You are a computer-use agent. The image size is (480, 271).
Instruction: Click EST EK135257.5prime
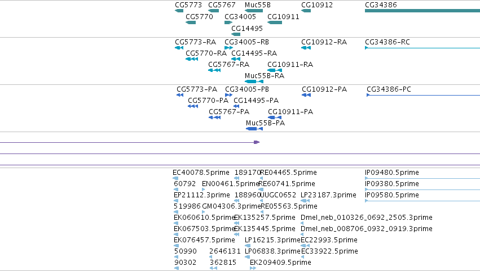tap(265, 218)
